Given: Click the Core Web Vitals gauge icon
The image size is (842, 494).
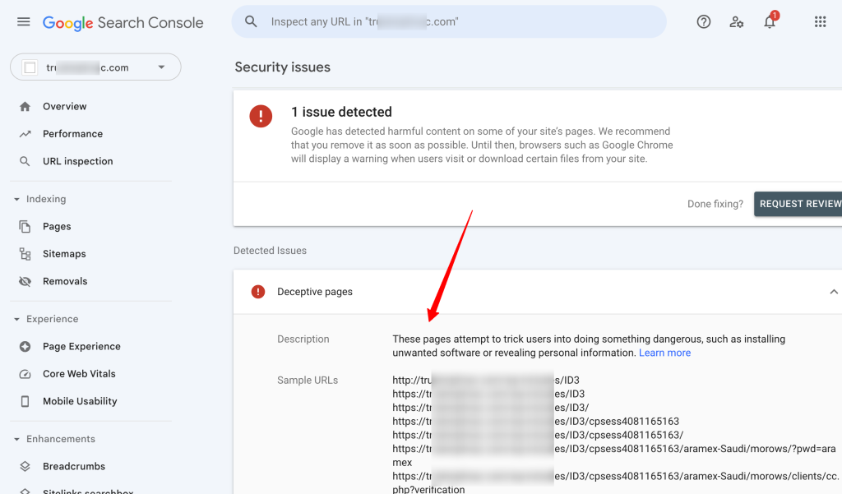Looking at the screenshot, I should coord(25,374).
